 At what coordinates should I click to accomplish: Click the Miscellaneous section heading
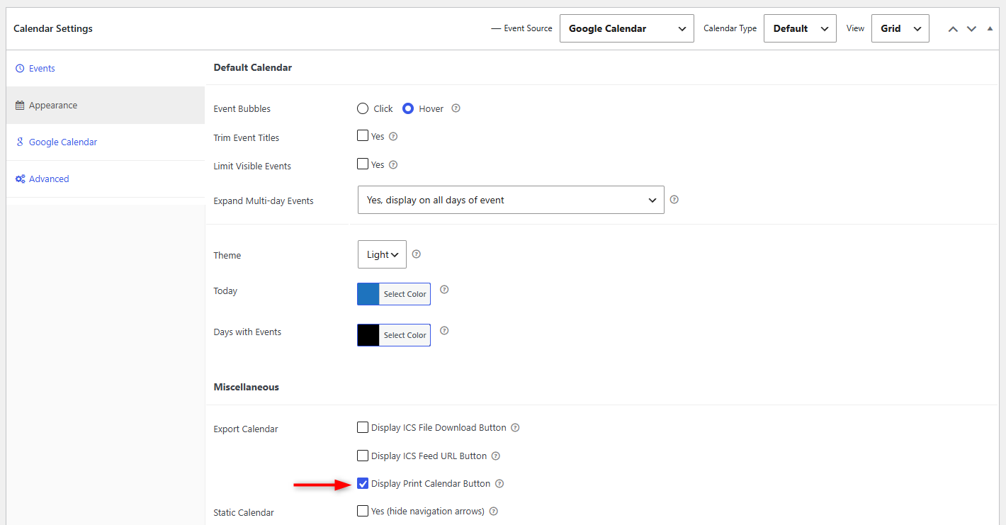pos(247,387)
